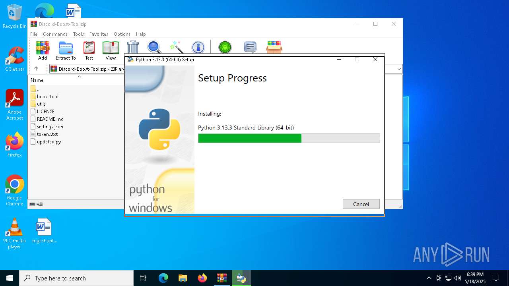This screenshot has height=286, width=509.
Task: Click the Python setup progress bar
Action: (289, 138)
